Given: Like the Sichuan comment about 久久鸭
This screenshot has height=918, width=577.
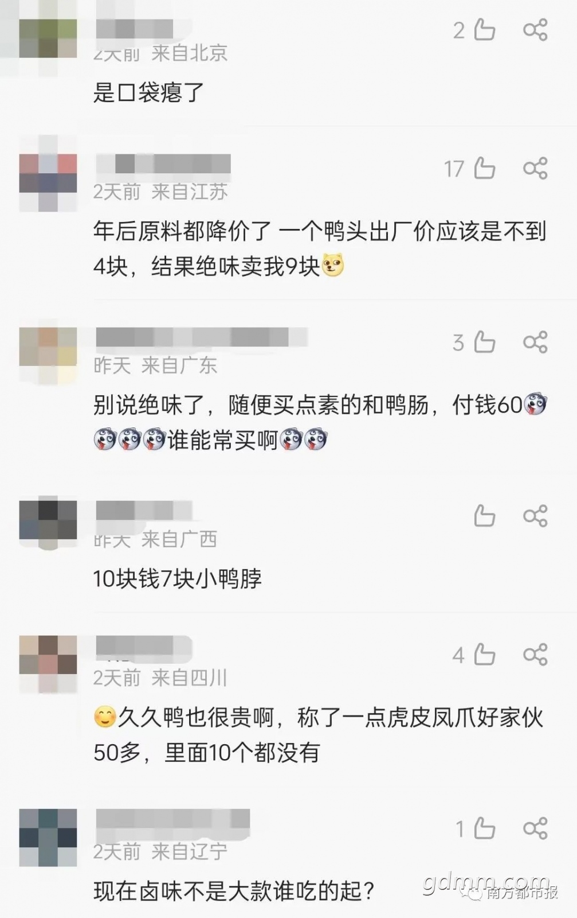Looking at the screenshot, I should click(x=484, y=655).
